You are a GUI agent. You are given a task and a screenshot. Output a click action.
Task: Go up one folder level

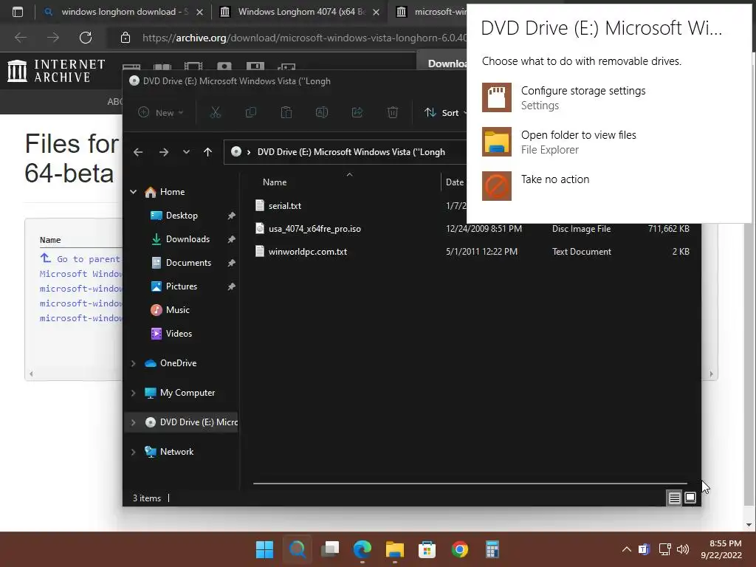point(207,152)
